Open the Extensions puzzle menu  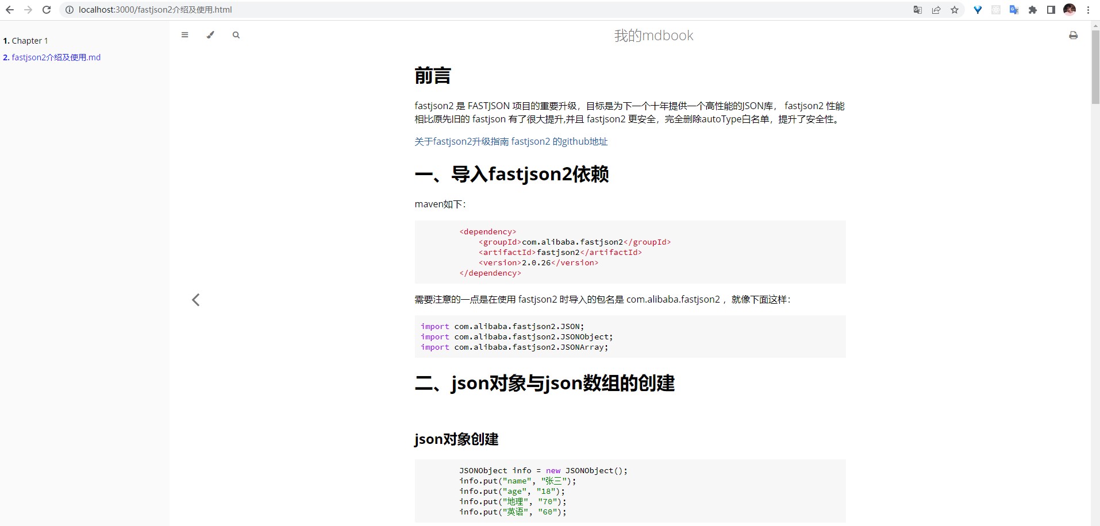[x=1033, y=10]
